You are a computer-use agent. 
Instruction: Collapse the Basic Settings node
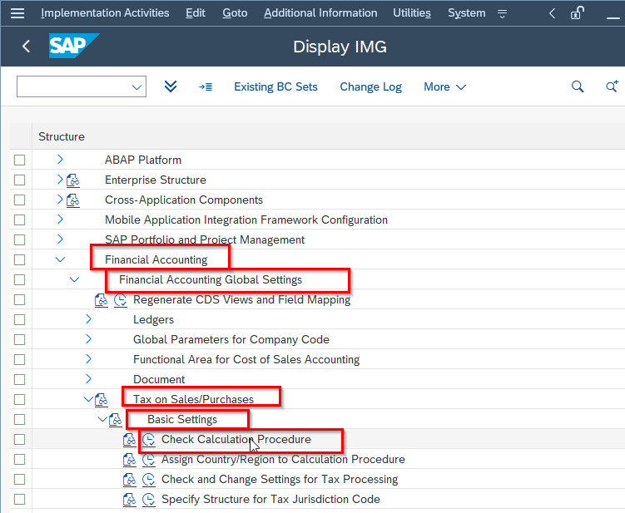coord(103,419)
